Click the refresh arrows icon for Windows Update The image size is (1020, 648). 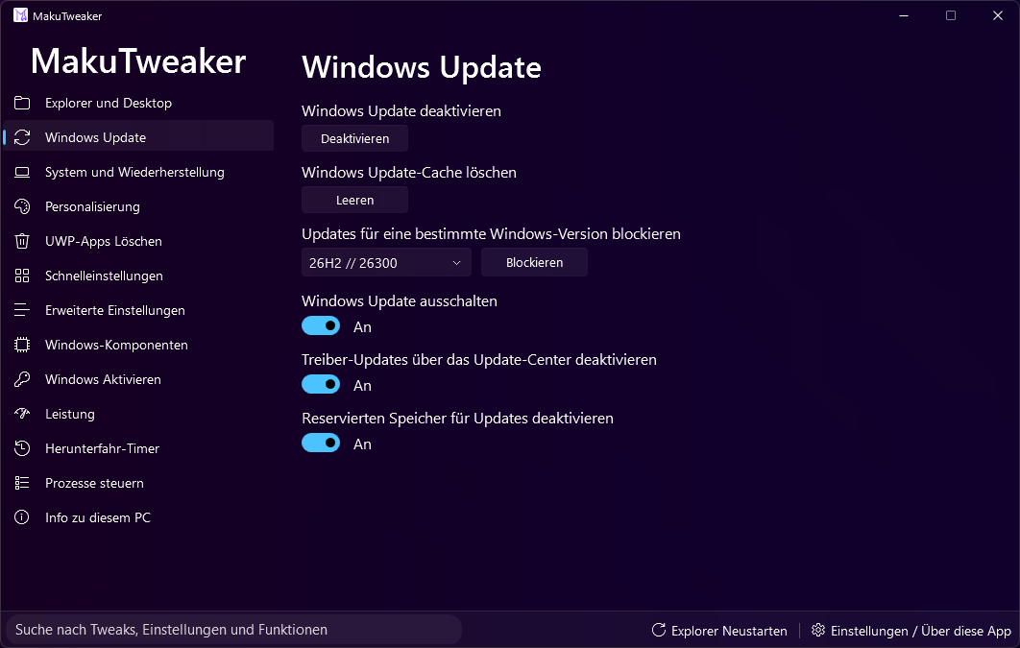click(22, 137)
